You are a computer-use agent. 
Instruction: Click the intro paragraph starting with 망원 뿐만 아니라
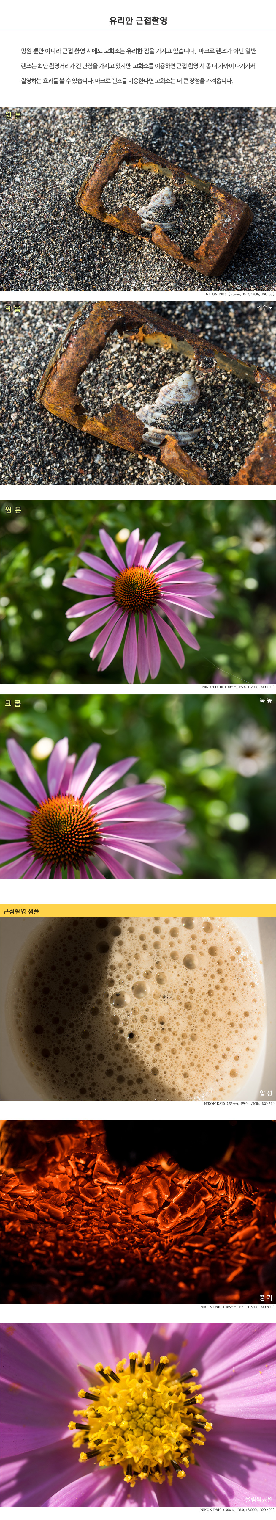pyautogui.click(x=138, y=66)
